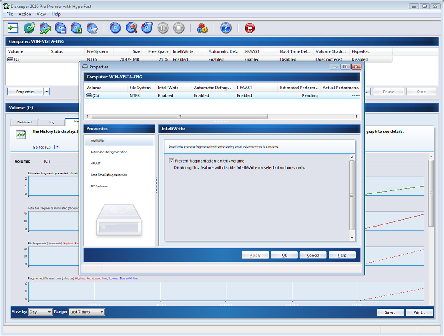
Task: Click the analyze disk magnifier icon
Action: (x=131, y=28)
